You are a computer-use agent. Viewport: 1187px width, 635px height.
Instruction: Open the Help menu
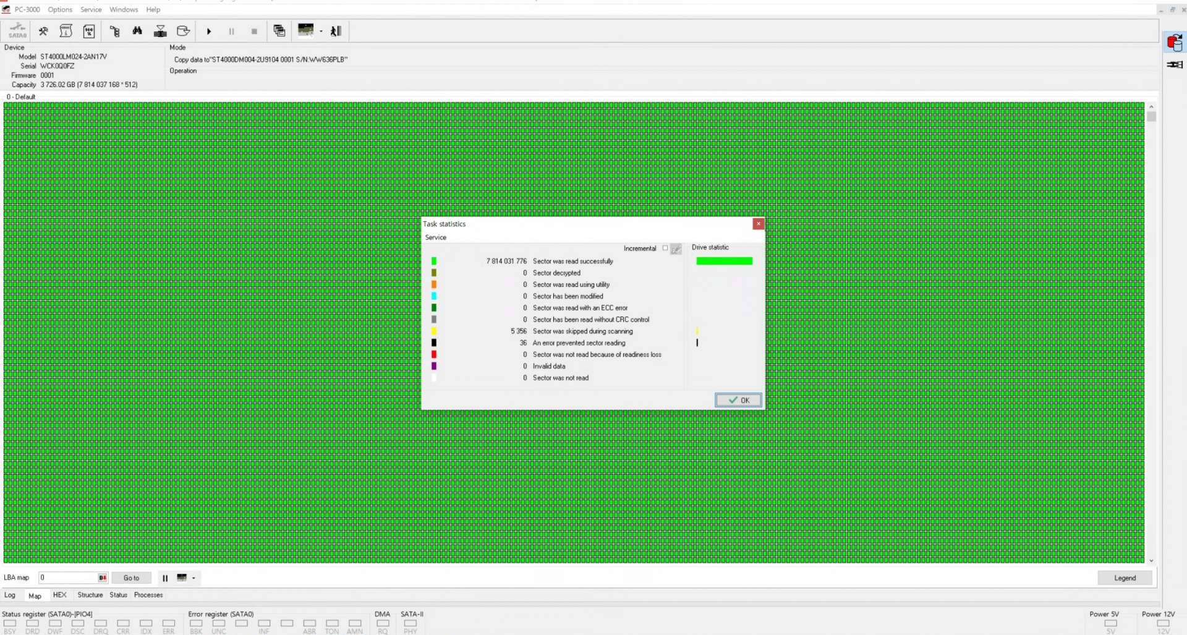coord(153,9)
